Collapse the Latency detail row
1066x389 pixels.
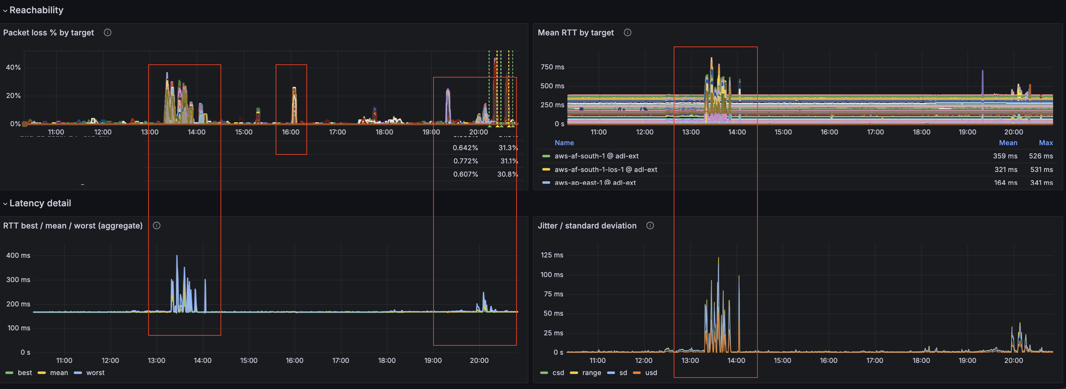37,203
